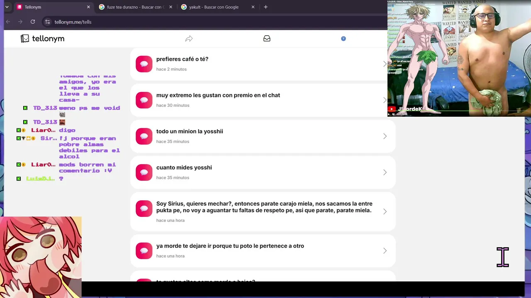Click the browser back arrow
The height and width of the screenshot is (298, 531).
[8, 22]
